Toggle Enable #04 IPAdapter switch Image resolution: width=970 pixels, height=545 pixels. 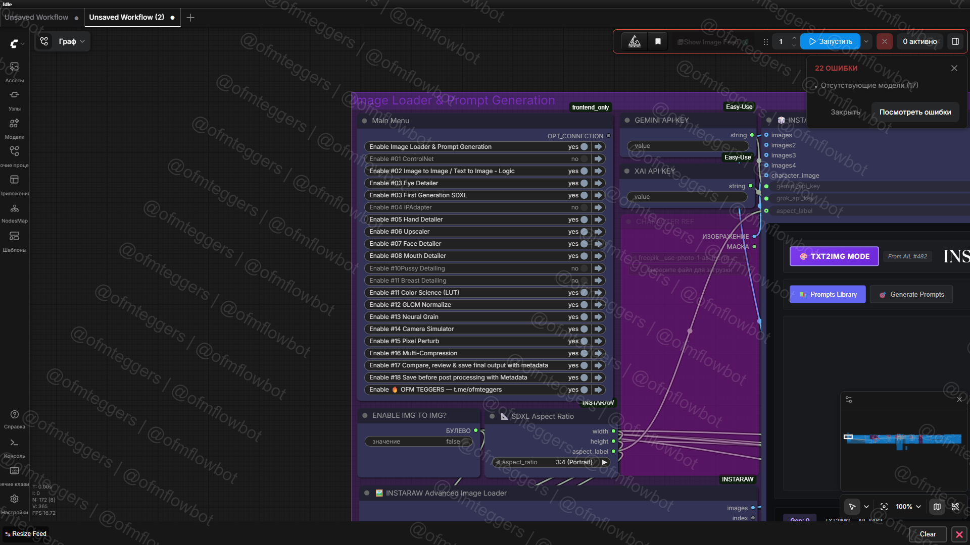[x=584, y=207]
